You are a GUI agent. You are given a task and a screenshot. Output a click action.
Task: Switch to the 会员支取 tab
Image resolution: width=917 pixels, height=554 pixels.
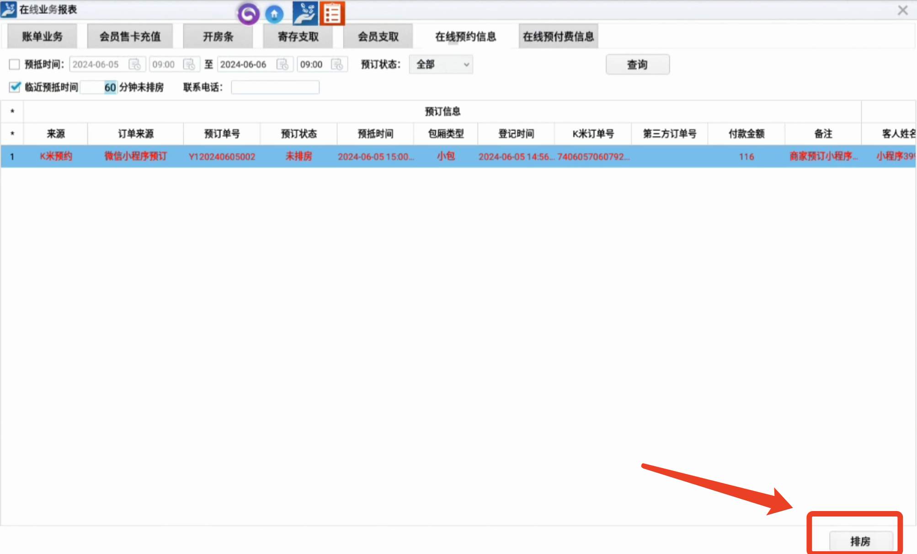(378, 37)
